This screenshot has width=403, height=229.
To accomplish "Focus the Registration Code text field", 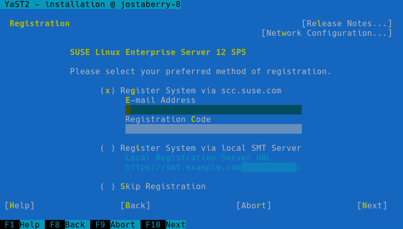I will (213, 129).
